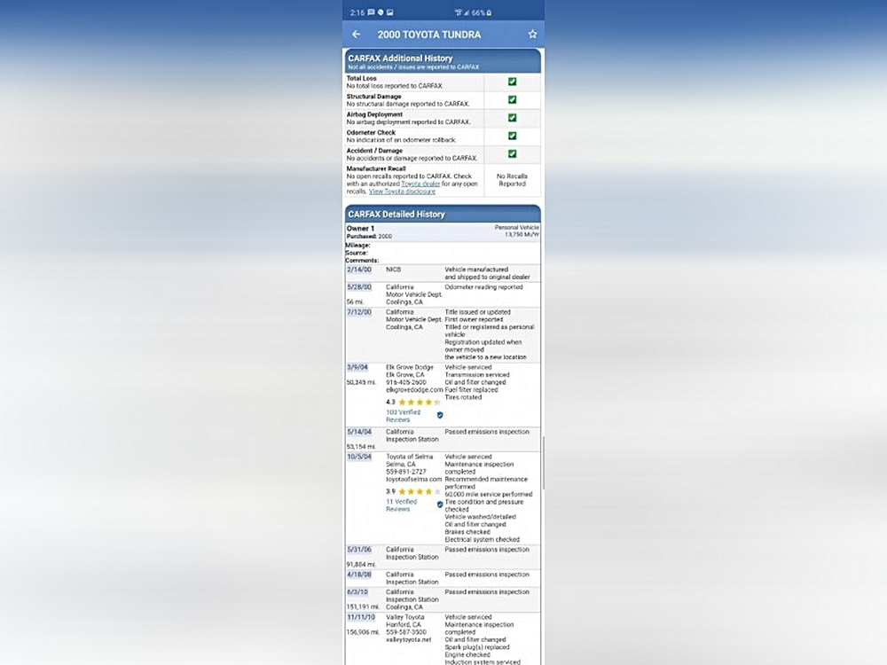Click the Total Loss green checkmark

pyautogui.click(x=512, y=82)
